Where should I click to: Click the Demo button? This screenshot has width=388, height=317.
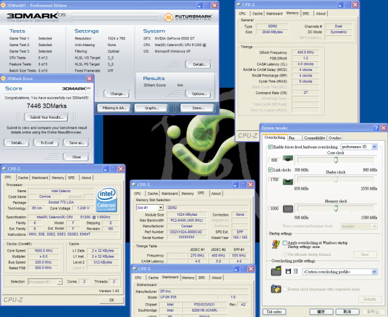[198, 108]
